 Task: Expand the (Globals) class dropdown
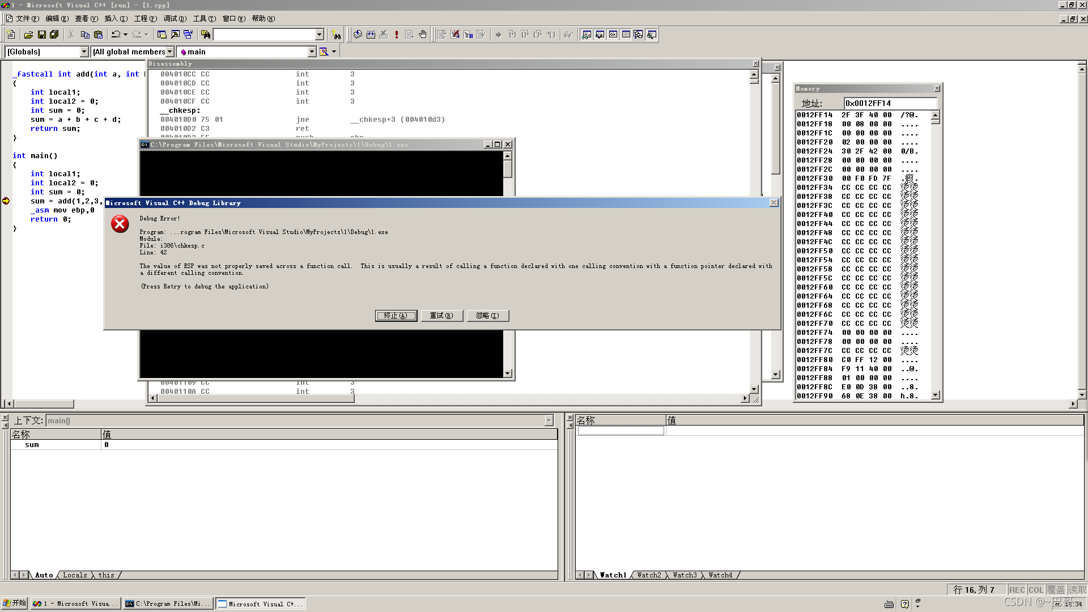(84, 52)
